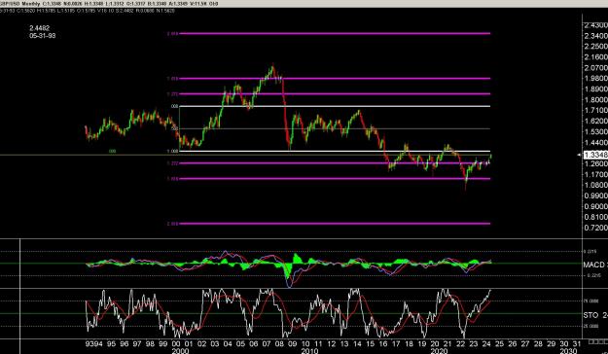Click the GBP/USD Monthly title text
The image size is (608, 354).
tap(20, 3)
